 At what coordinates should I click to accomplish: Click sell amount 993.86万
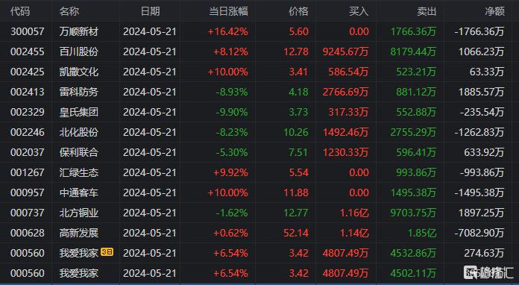(x=416, y=172)
